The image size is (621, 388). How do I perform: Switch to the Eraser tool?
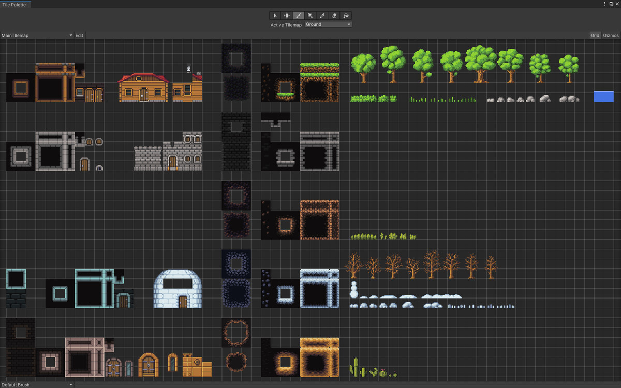point(334,15)
